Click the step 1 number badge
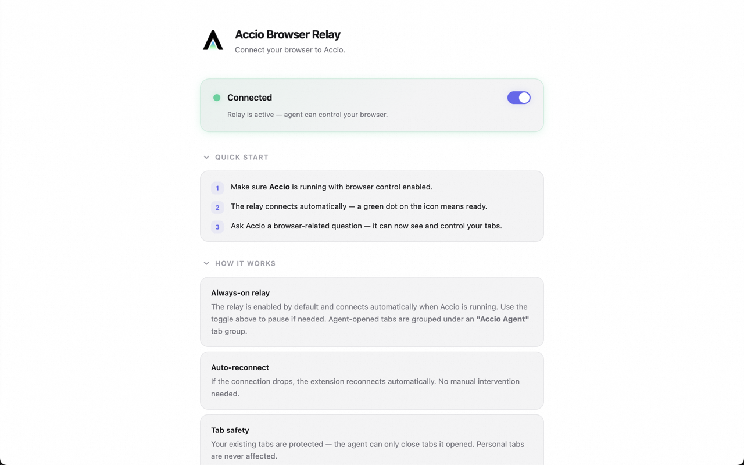744x465 pixels. point(217,188)
